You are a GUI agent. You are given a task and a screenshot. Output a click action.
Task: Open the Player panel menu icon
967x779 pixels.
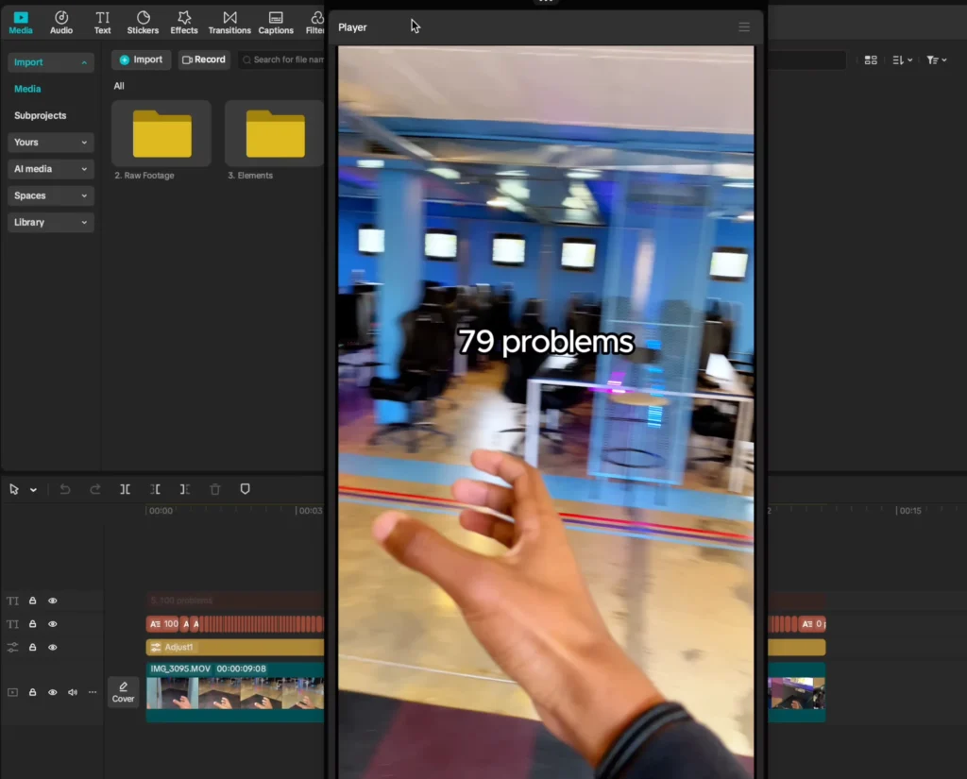point(744,27)
